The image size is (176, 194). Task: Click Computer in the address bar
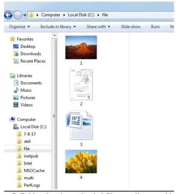[51, 15]
